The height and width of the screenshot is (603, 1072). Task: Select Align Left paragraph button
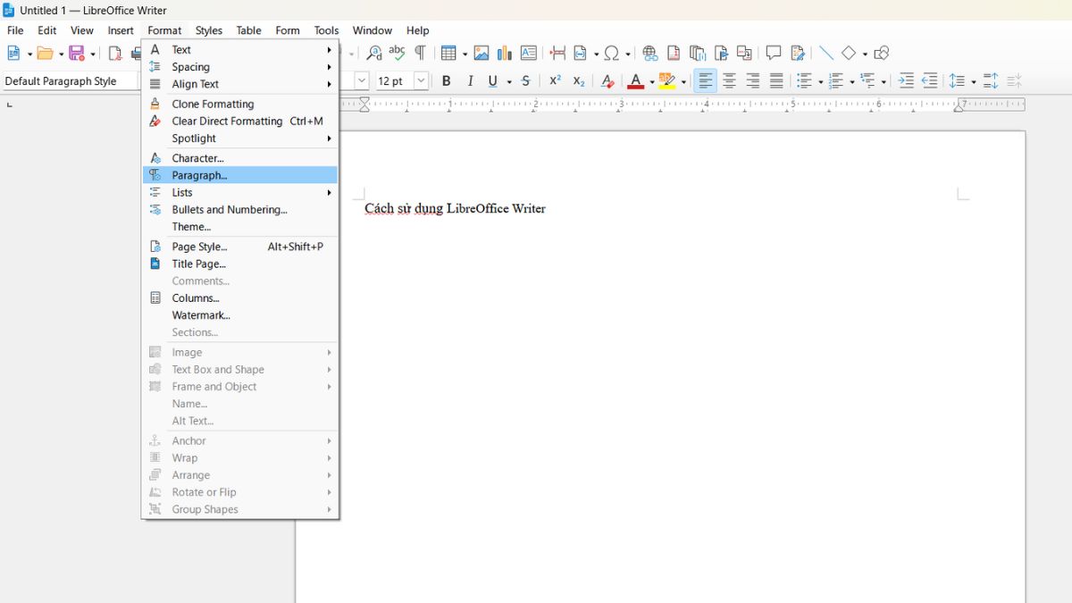click(x=706, y=81)
